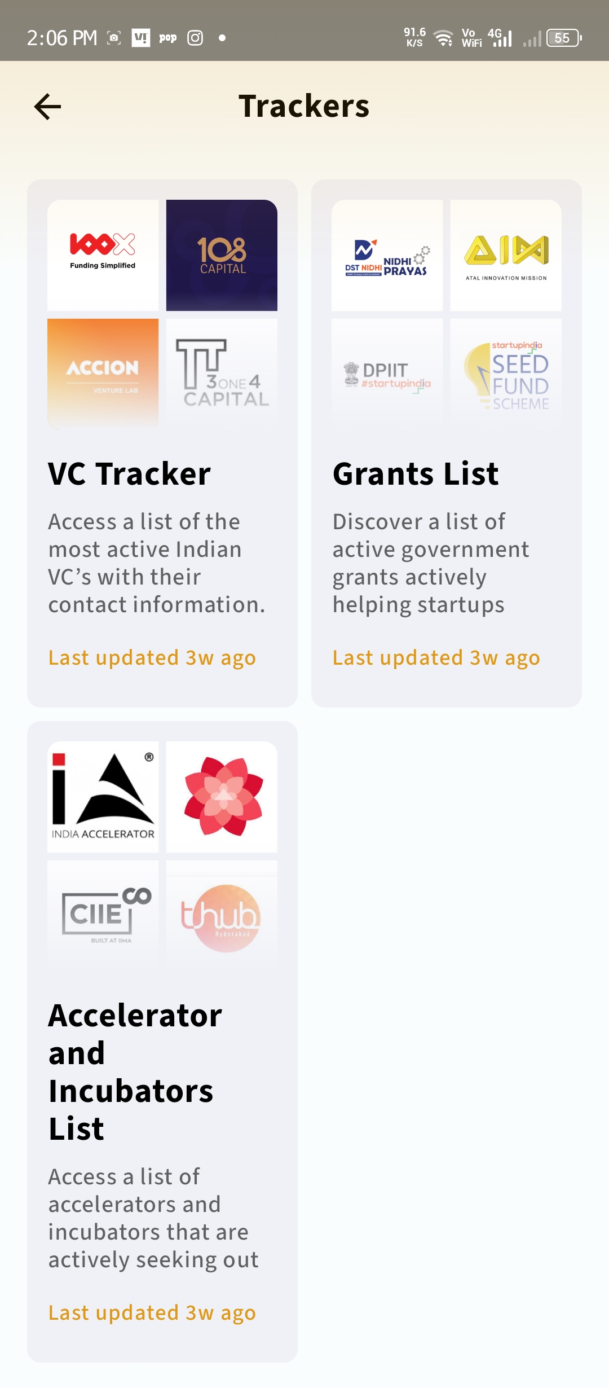The width and height of the screenshot is (609, 1388).
Task: Open Accelerator and Incubators List title
Action: [135, 1071]
